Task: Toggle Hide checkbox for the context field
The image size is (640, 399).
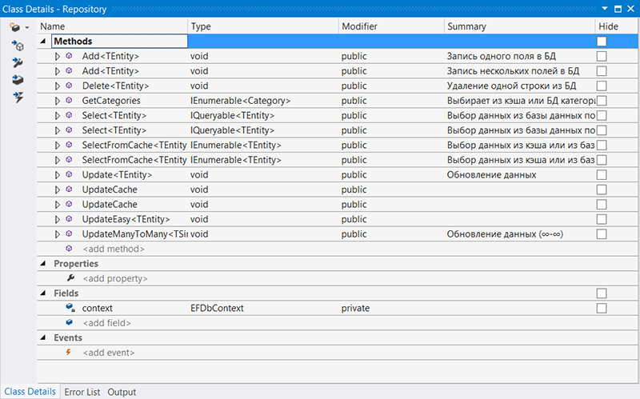Action: click(x=602, y=308)
